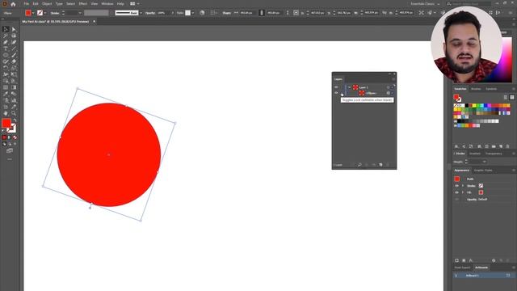The height and width of the screenshot is (291, 517).
Task: Open Stroke panel Weight dropdown
Action: 485,162
